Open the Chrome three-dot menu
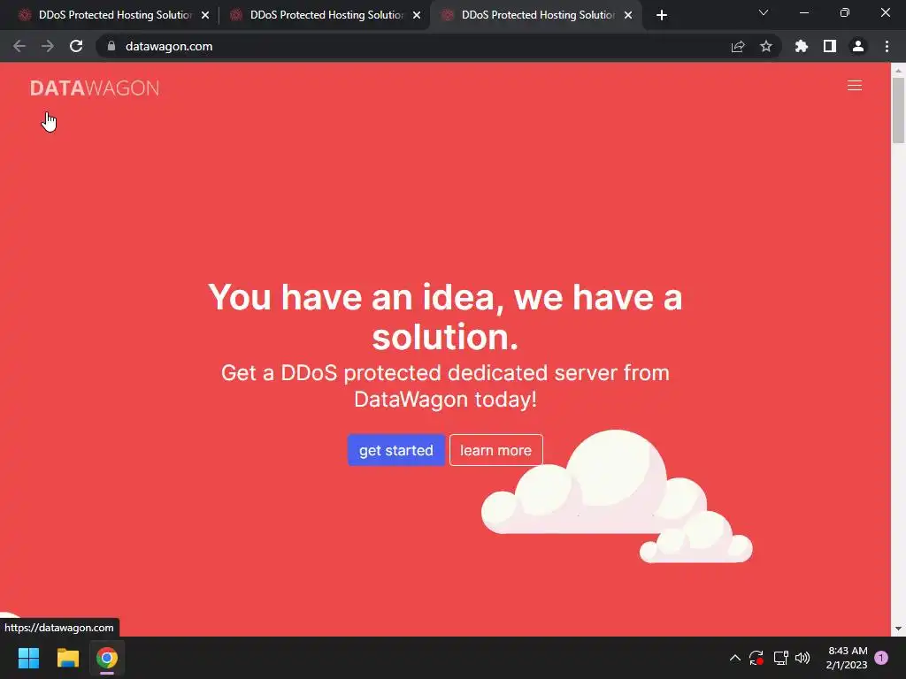 [x=887, y=46]
